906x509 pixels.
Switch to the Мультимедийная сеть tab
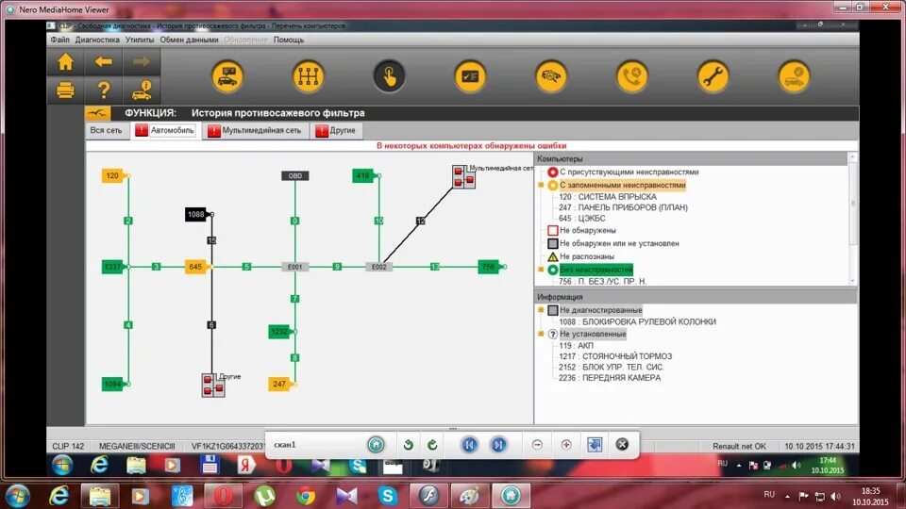click(255, 130)
